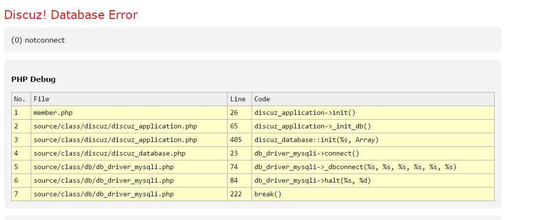
Task: Click the "No." column header
Action: coord(19,99)
